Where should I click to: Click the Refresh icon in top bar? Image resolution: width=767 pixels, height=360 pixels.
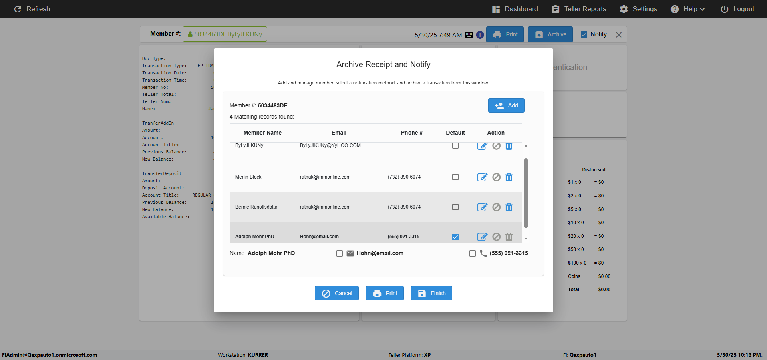pyautogui.click(x=18, y=9)
